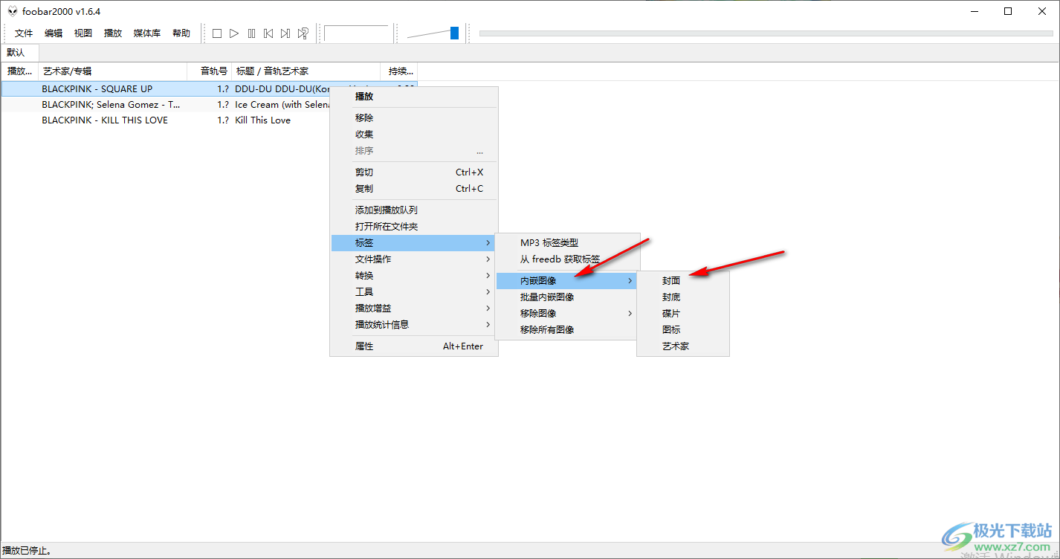The height and width of the screenshot is (559, 1060).
Task: Choose 图标 embedded image type
Action: point(683,330)
